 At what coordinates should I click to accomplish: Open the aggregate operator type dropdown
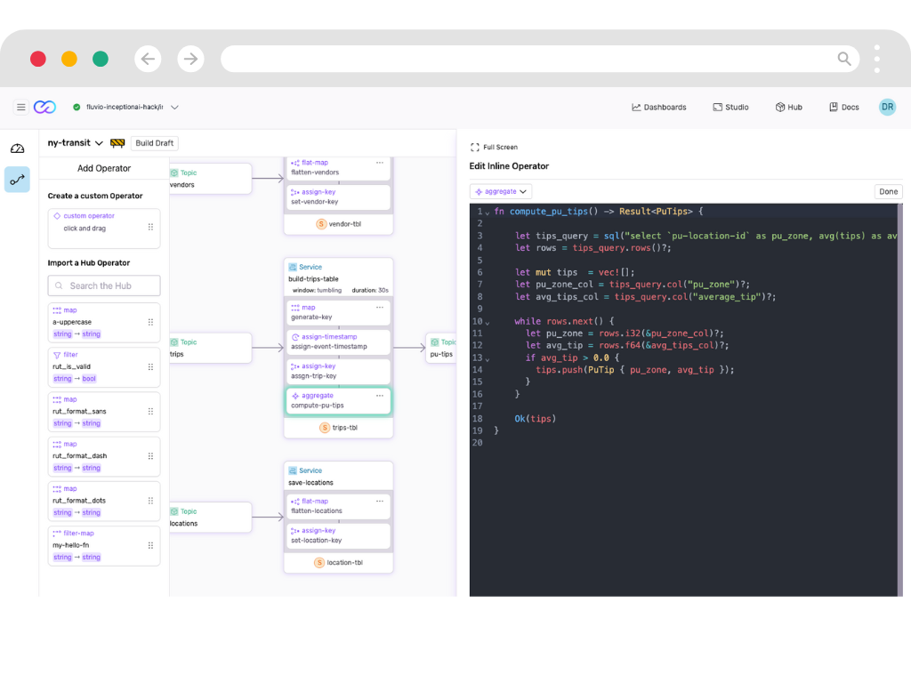coord(501,191)
